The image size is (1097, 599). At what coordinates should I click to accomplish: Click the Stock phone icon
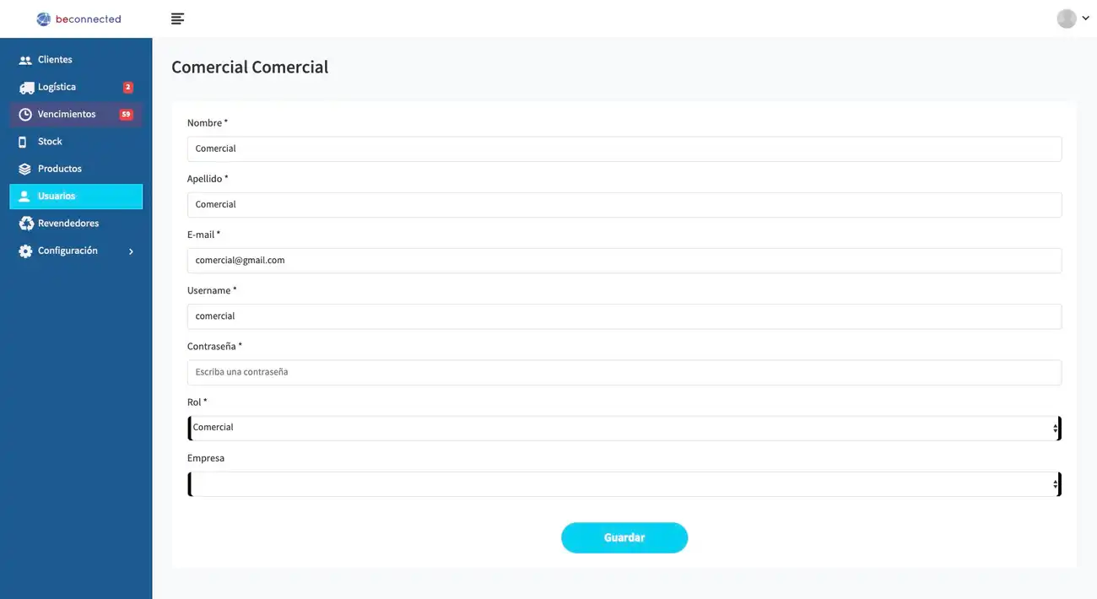(x=23, y=142)
